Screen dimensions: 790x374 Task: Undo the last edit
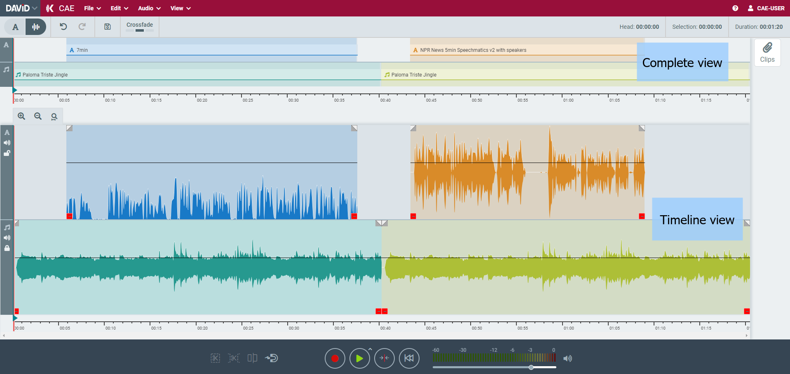pyautogui.click(x=63, y=26)
